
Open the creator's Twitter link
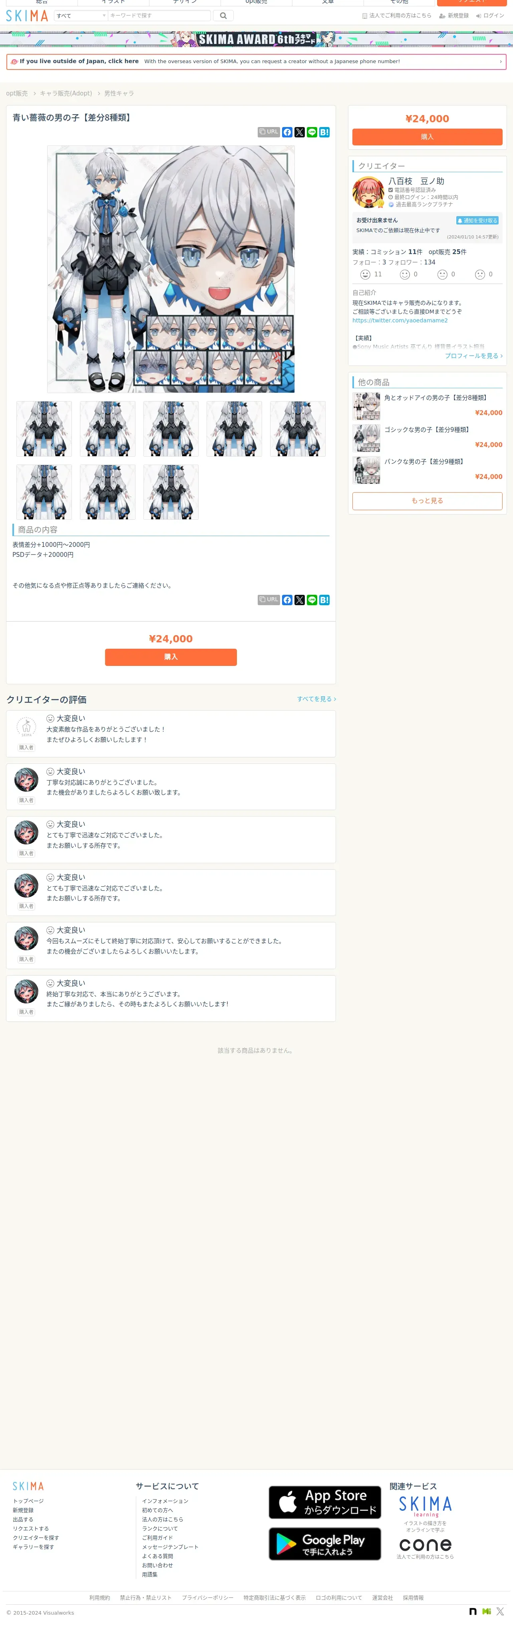pyautogui.click(x=400, y=320)
